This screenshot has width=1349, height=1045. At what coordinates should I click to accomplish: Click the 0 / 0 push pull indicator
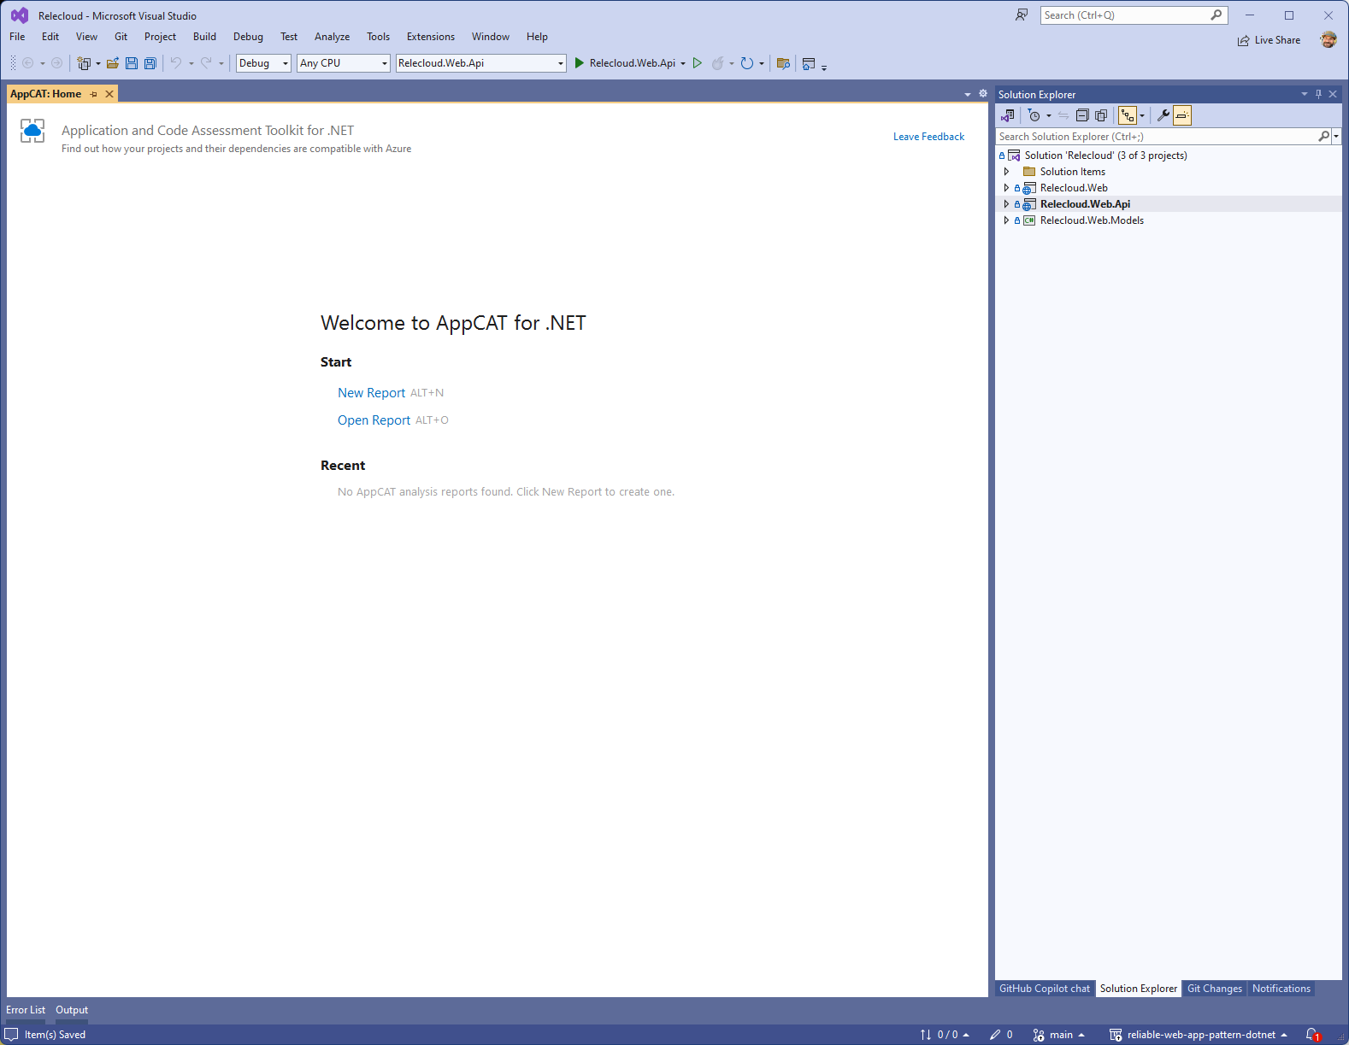click(x=945, y=1035)
